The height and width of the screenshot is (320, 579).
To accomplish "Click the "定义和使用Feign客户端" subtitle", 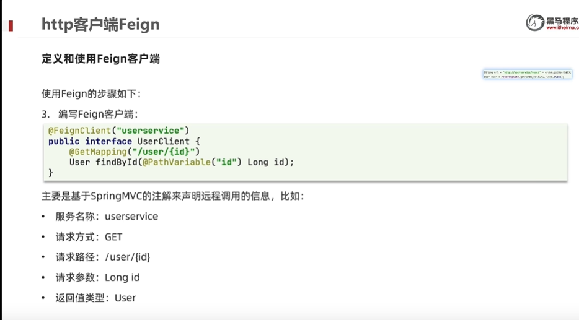I will (x=100, y=59).
